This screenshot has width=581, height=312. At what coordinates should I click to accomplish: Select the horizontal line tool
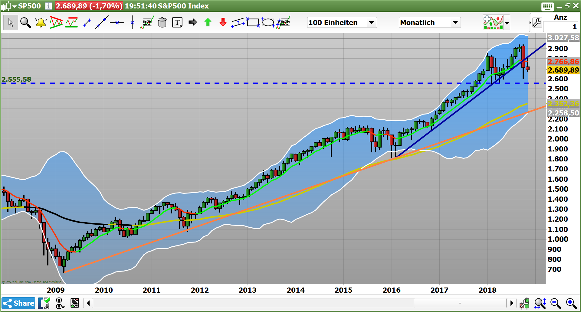117,23
